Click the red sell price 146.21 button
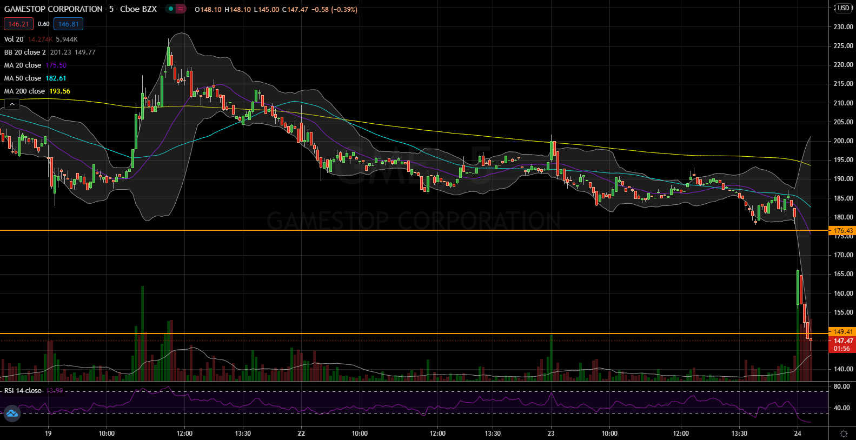The width and height of the screenshot is (856, 440). click(x=18, y=24)
